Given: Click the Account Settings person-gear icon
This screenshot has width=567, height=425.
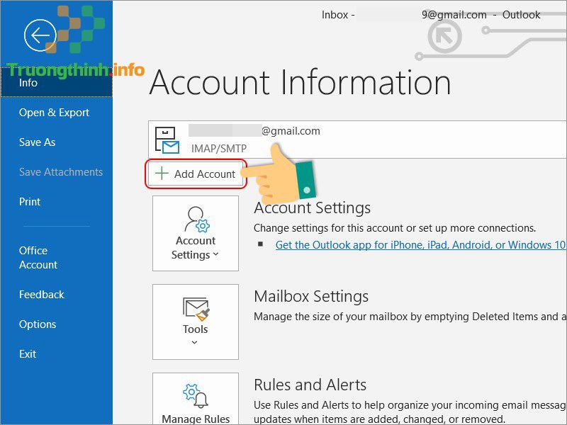Looking at the screenshot, I should click(197, 220).
